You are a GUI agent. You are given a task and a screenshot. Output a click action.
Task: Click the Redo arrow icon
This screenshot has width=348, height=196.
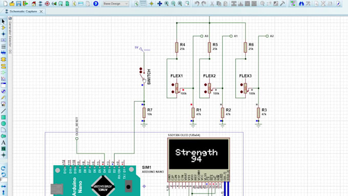pyautogui.click(x=204, y=4)
